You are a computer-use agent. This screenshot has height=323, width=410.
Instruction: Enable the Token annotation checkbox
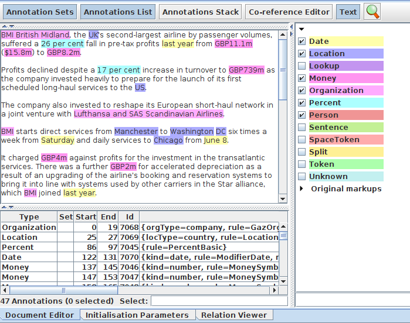tap(301, 164)
